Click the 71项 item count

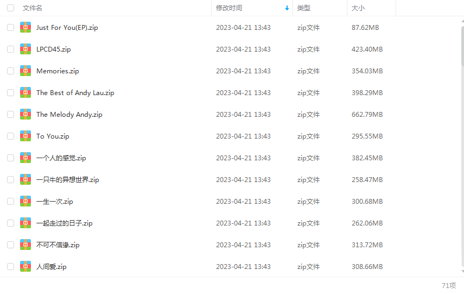point(449,285)
